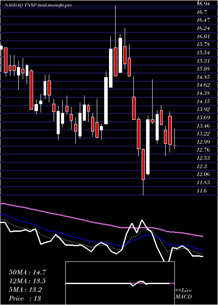Viewport: 218px width, 305px height.
Task: Click the <<Live MACD label
Action: coord(184,294)
